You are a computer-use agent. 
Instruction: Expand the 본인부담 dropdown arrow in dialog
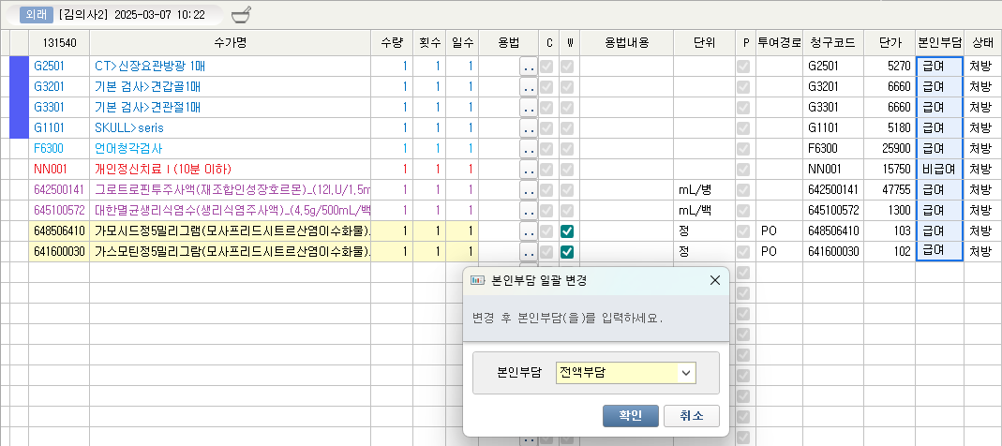[687, 373]
